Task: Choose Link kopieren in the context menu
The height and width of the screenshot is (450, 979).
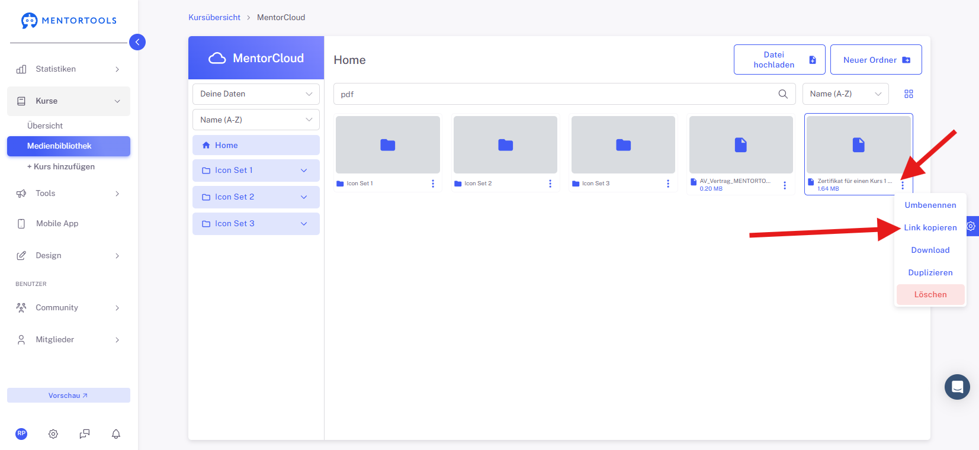Action: 930,228
